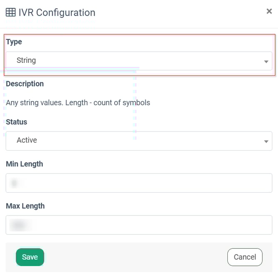Click the arrow on the Status dropdown
The width and height of the screenshot is (278, 277).
tap(266, 141)
